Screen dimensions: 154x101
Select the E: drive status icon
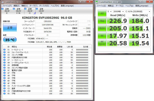tap(3, 9)
